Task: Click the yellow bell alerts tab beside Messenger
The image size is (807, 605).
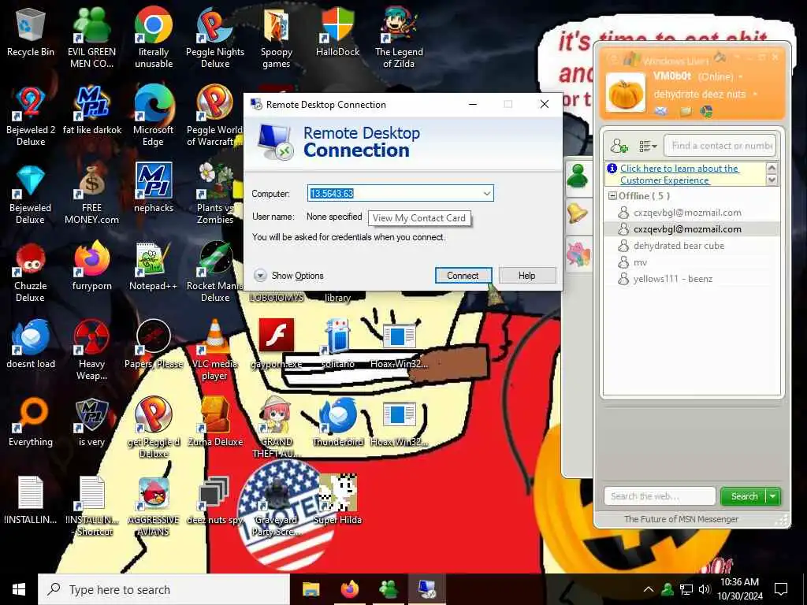Action: click(x=578, y=213)
